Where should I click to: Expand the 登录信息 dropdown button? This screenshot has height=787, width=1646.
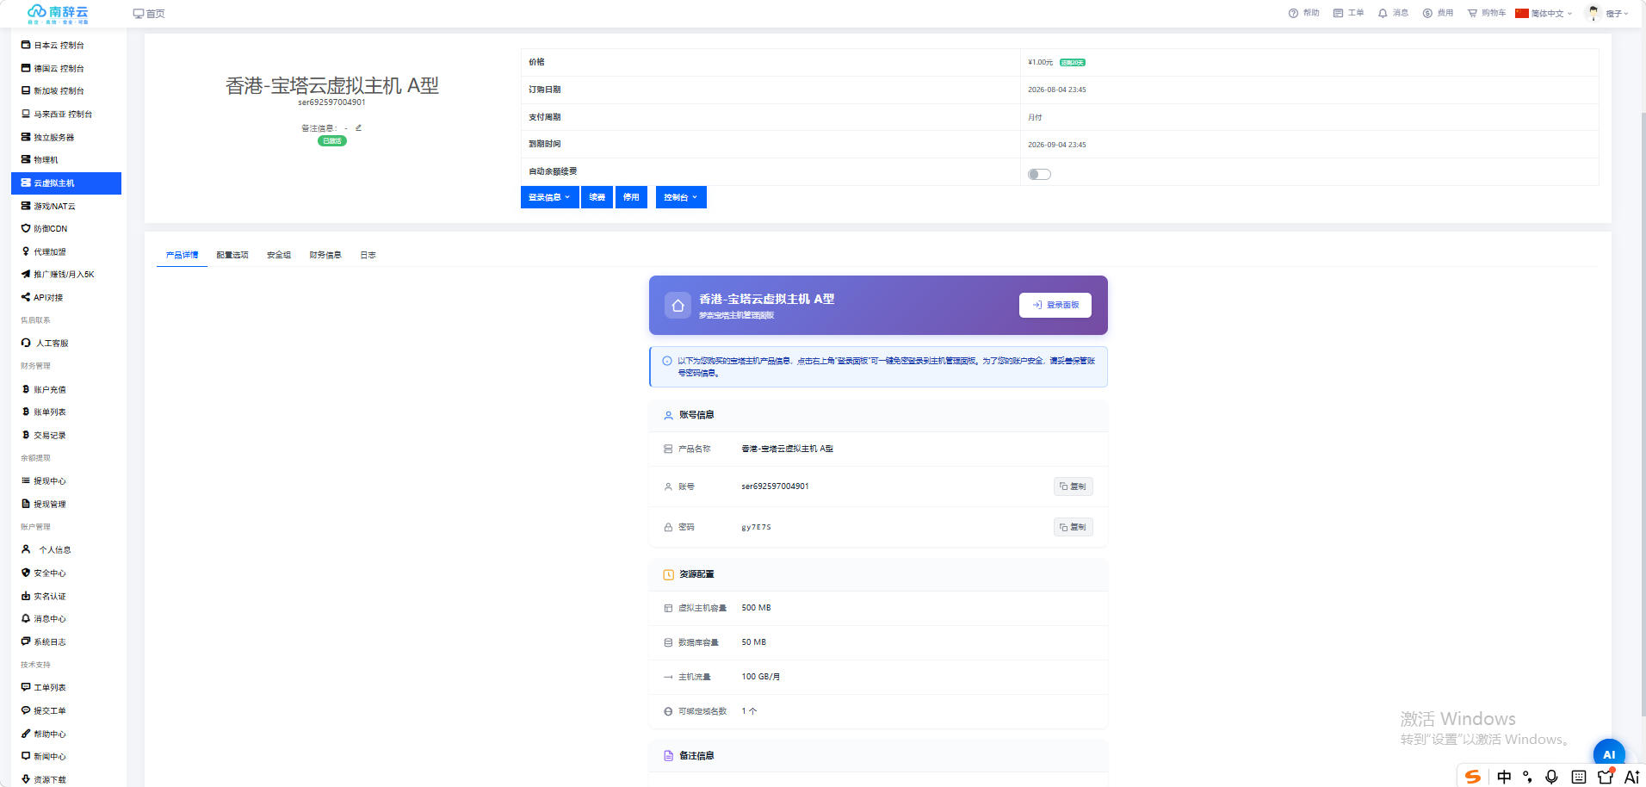[549, 197]
